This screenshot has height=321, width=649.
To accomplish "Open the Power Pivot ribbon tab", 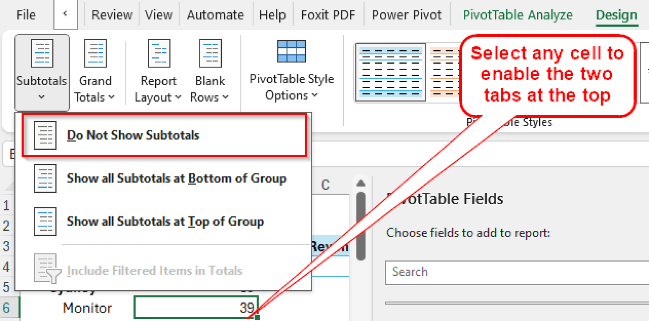I will pyautogui.click(x=406, y=15).
